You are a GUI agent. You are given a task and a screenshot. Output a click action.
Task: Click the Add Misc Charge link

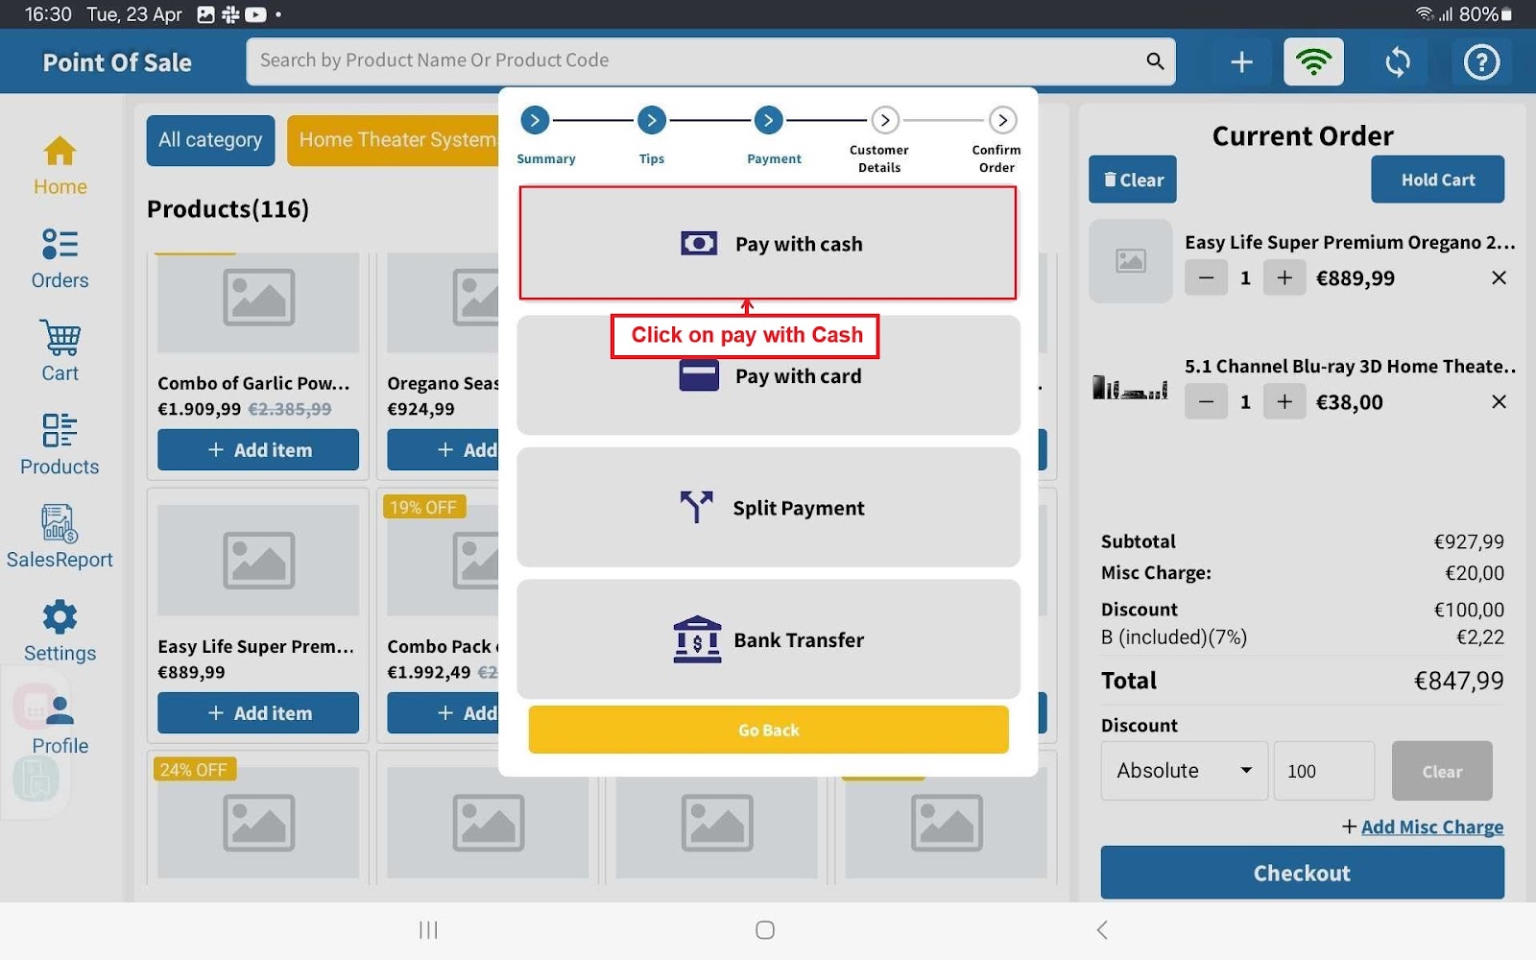[1431, 827]
